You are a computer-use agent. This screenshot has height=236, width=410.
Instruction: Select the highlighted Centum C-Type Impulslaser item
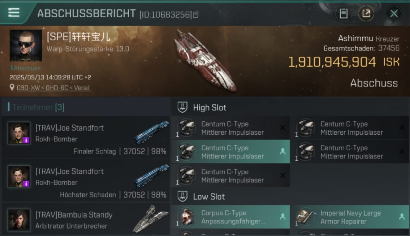tap(231, 152)
